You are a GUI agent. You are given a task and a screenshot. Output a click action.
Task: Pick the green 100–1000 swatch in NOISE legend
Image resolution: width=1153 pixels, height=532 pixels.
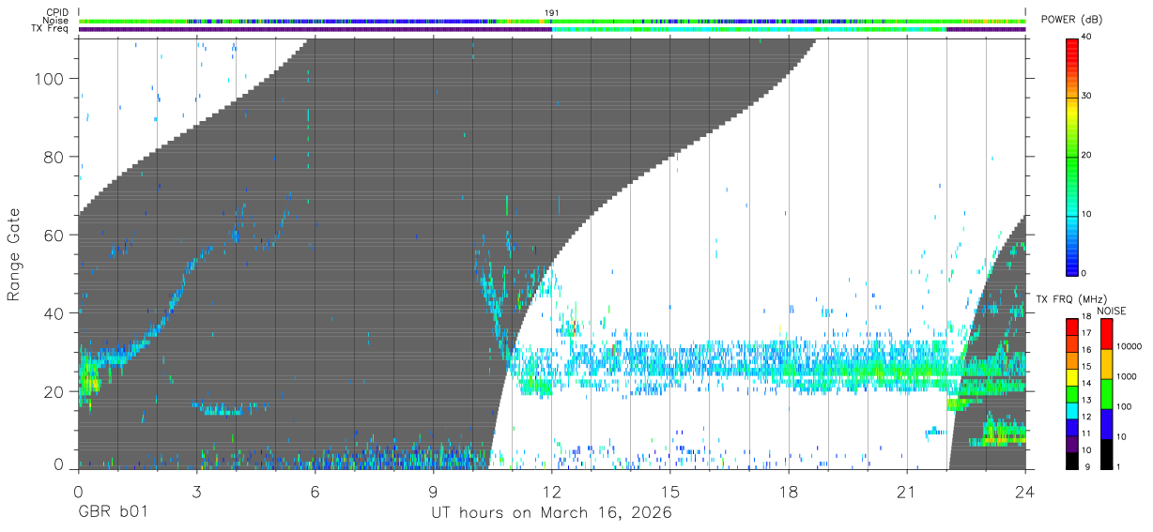pyautogui.click(x=1106, y=393)
